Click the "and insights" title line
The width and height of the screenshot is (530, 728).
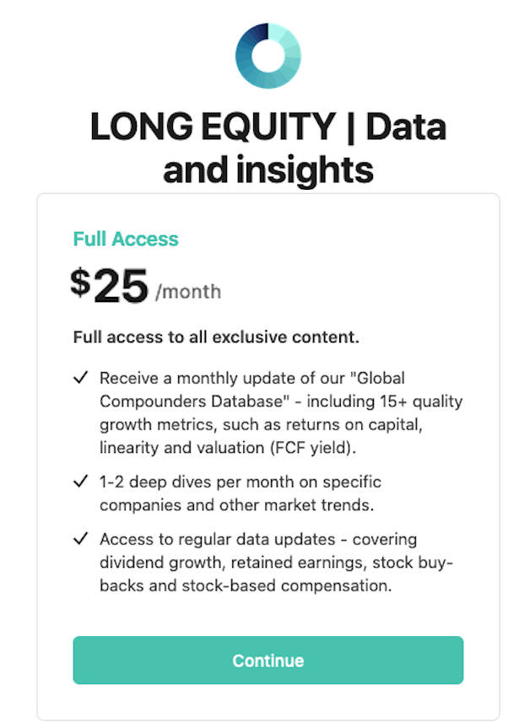point(268,170)
